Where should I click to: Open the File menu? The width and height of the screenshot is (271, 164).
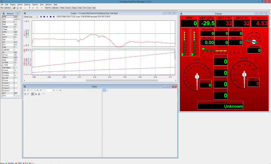pyautogui.click(x=2, y=5)
